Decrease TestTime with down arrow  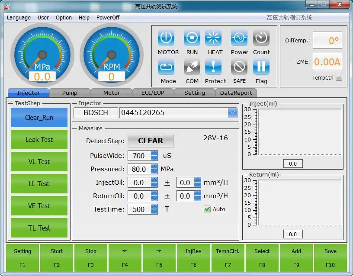point(154,212)
